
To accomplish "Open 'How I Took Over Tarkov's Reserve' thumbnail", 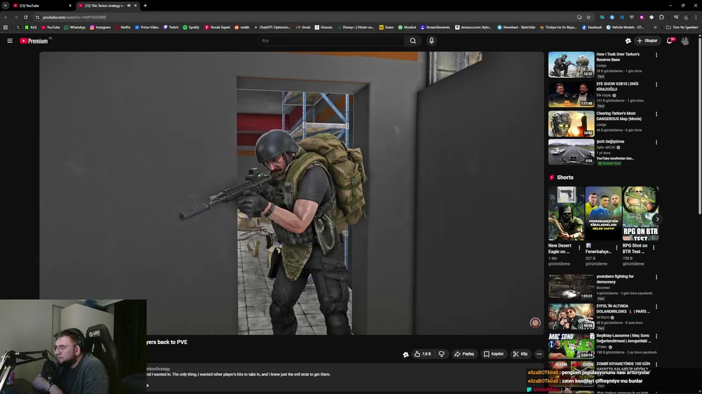I will coord(571,65).
